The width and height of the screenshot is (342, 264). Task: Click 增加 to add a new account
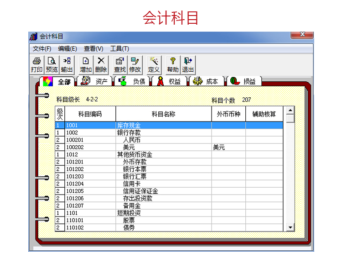click(86, 65)
